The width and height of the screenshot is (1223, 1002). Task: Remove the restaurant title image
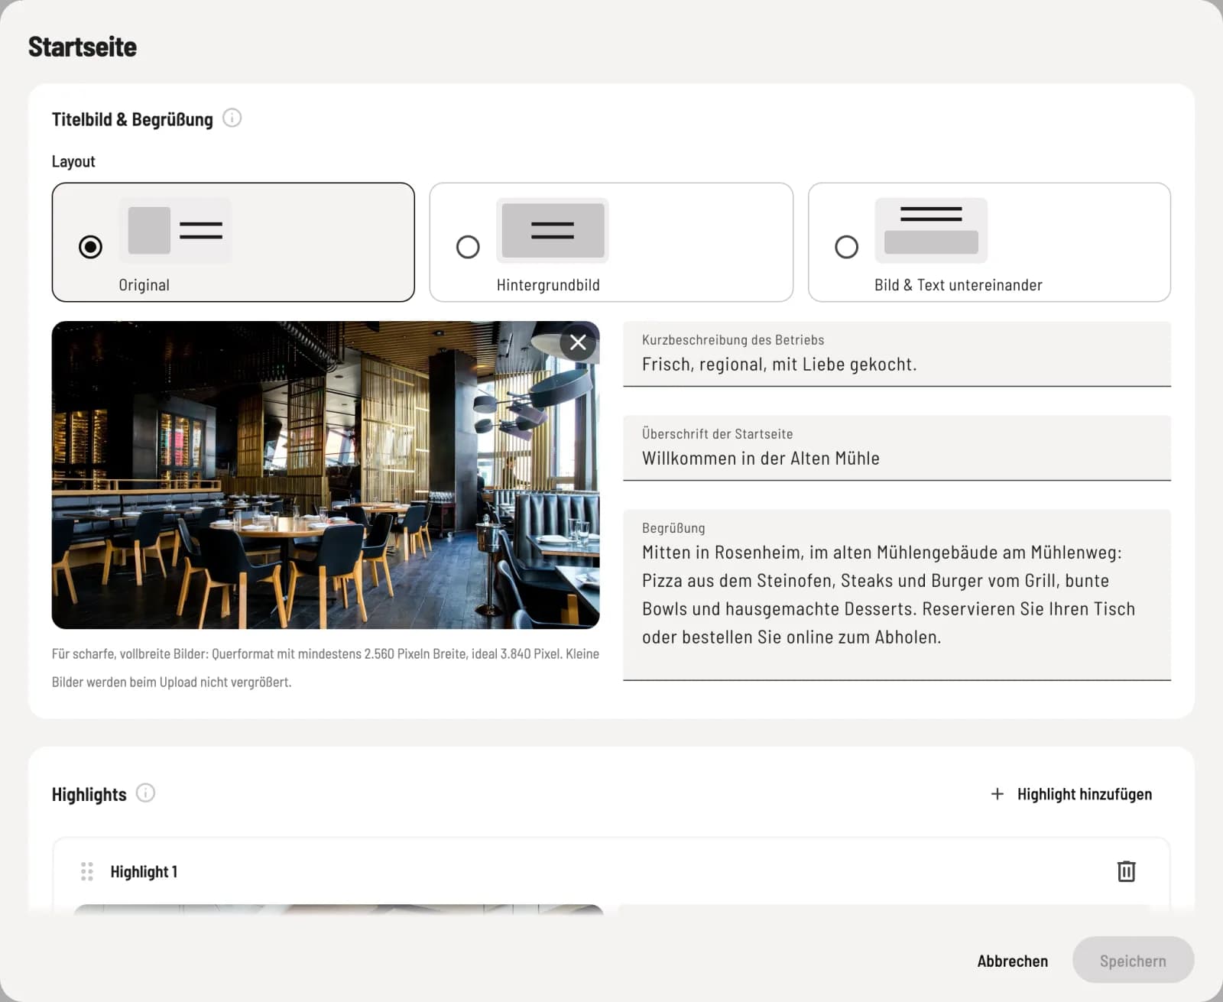(x=578, y=342)
